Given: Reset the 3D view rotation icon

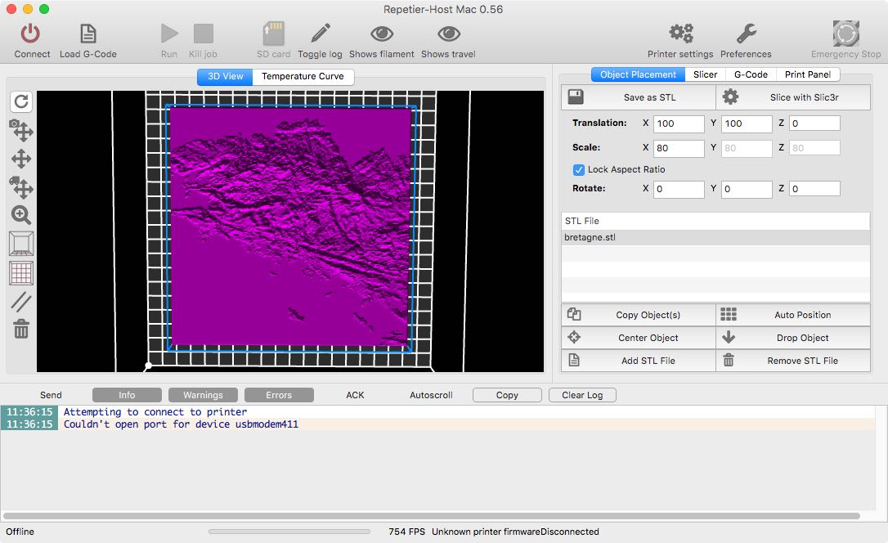Looking at the screenshot, I should [x=21, y=102].
